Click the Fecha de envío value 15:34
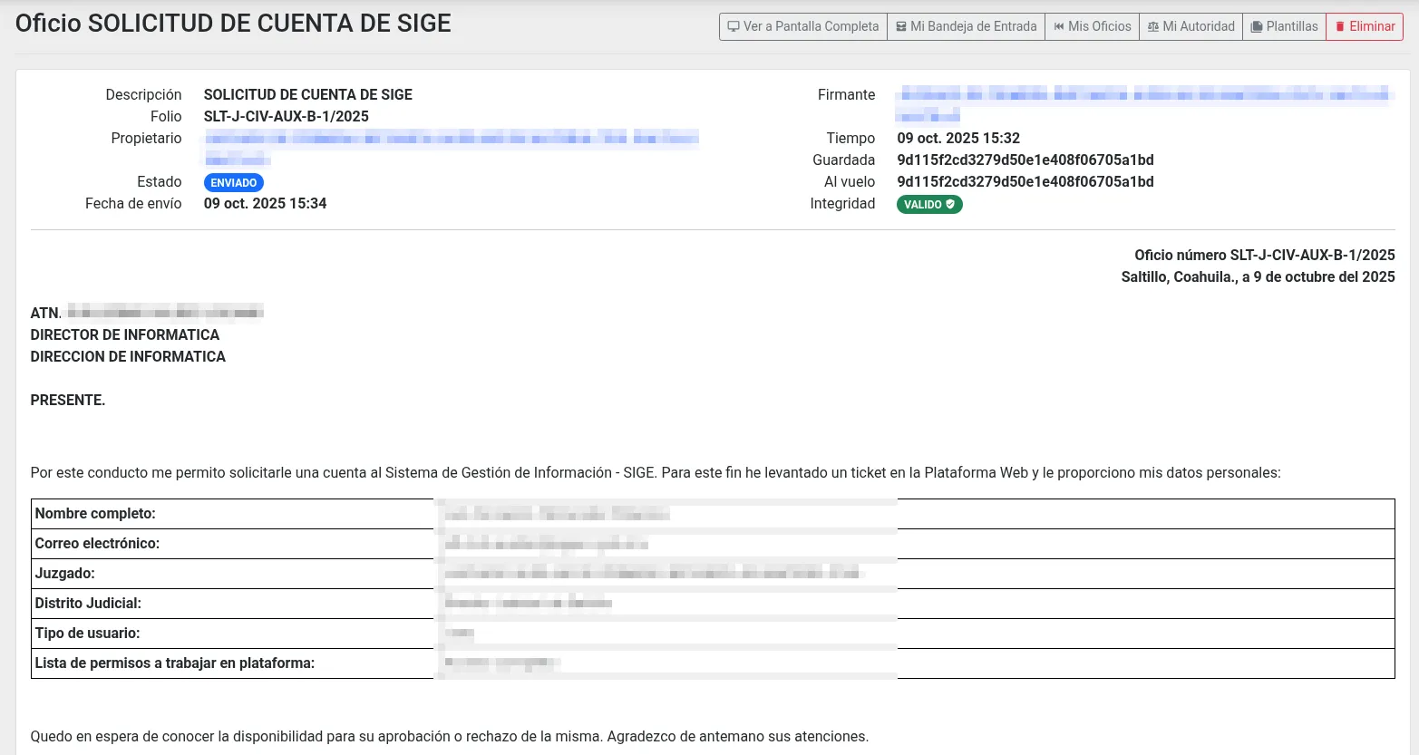 pos(265,204)
